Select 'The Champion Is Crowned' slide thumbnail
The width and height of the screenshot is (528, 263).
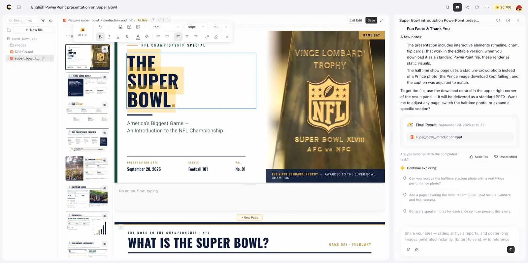point(87,141)
